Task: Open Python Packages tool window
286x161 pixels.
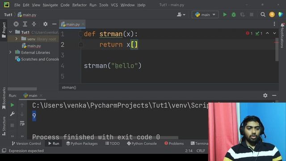Action: (x=82, y=144)
